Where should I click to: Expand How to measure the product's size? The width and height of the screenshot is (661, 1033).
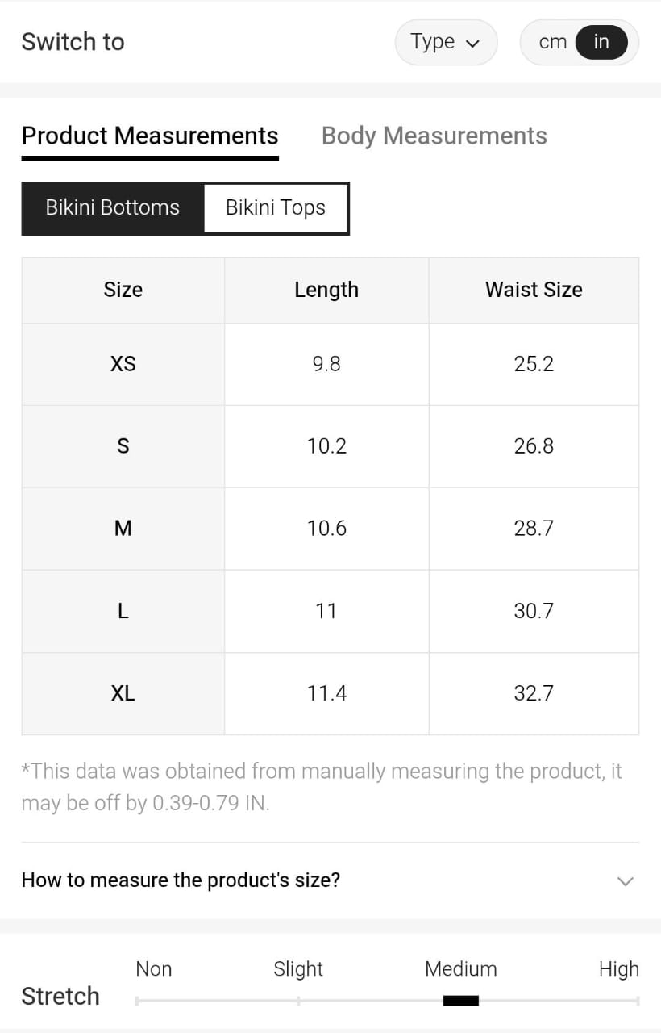(x=181, y=880)
